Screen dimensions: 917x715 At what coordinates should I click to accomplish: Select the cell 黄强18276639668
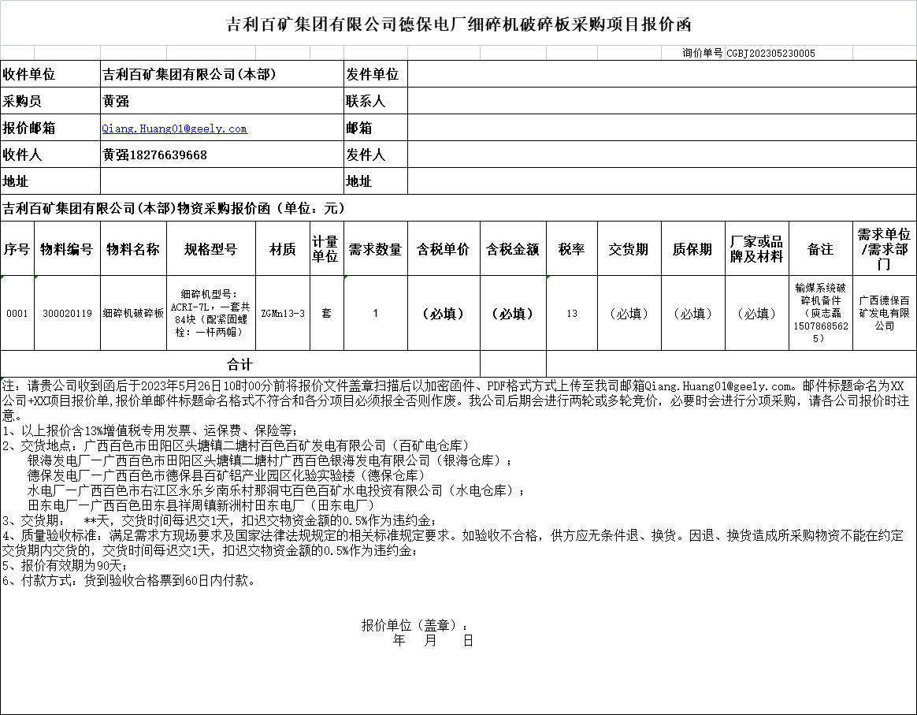222,155
